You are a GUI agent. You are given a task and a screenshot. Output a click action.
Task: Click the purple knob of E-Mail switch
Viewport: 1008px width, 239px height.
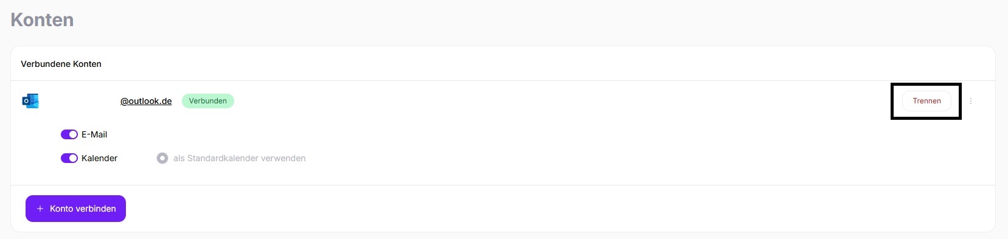pyautogui.click(x=73, y=134)
